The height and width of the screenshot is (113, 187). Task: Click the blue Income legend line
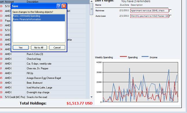(x=145, y=57)
